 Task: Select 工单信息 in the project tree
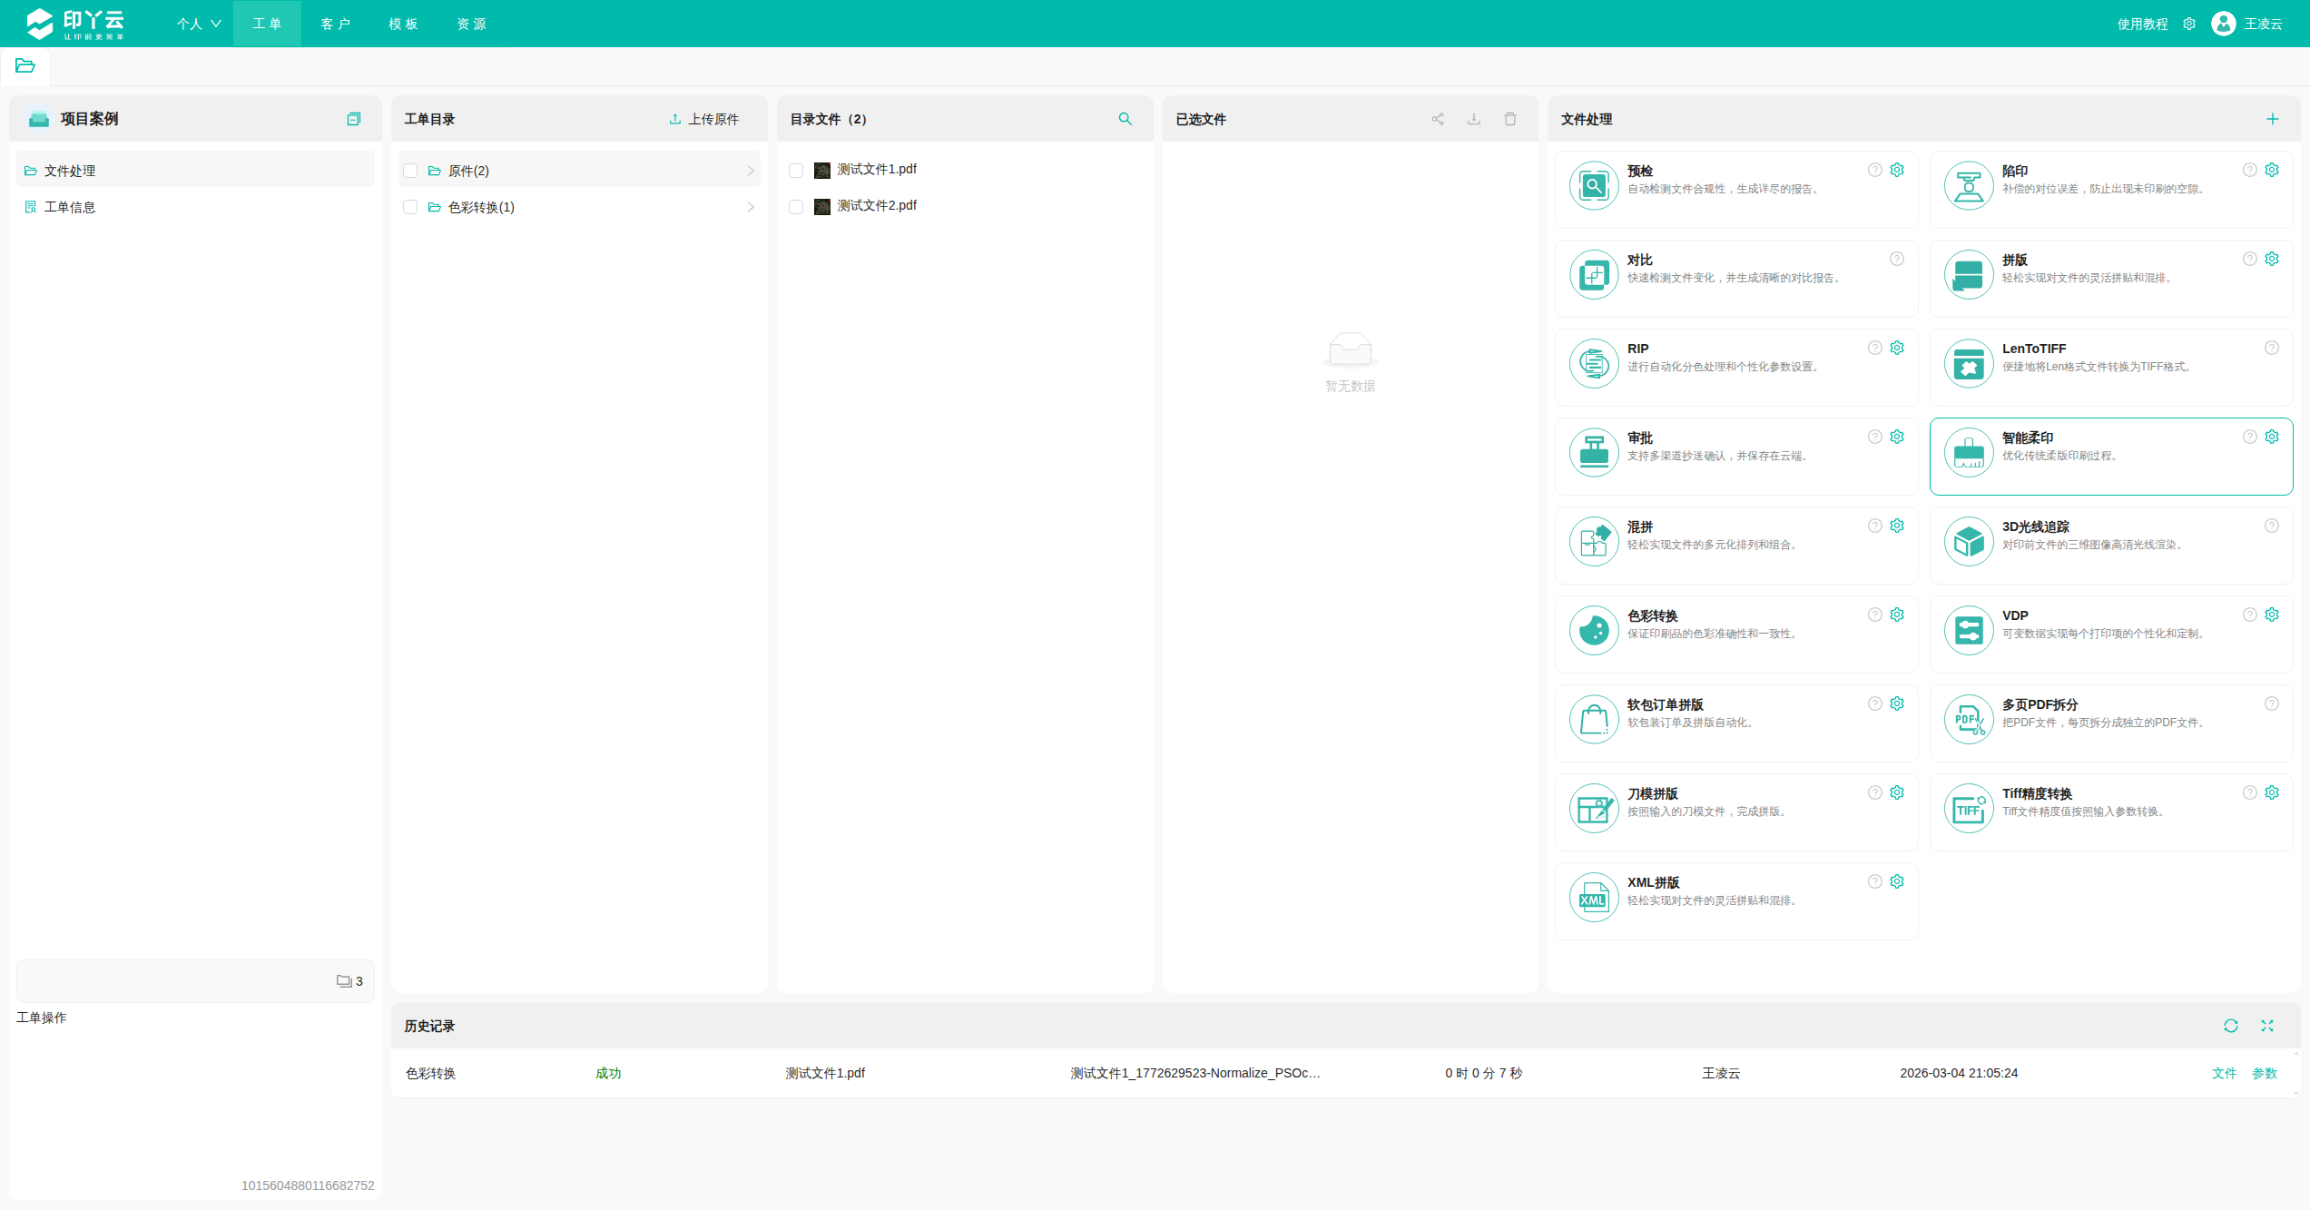pos(70,207)
